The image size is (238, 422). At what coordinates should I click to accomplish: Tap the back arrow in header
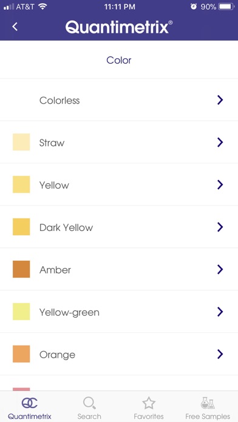[15, 27]
